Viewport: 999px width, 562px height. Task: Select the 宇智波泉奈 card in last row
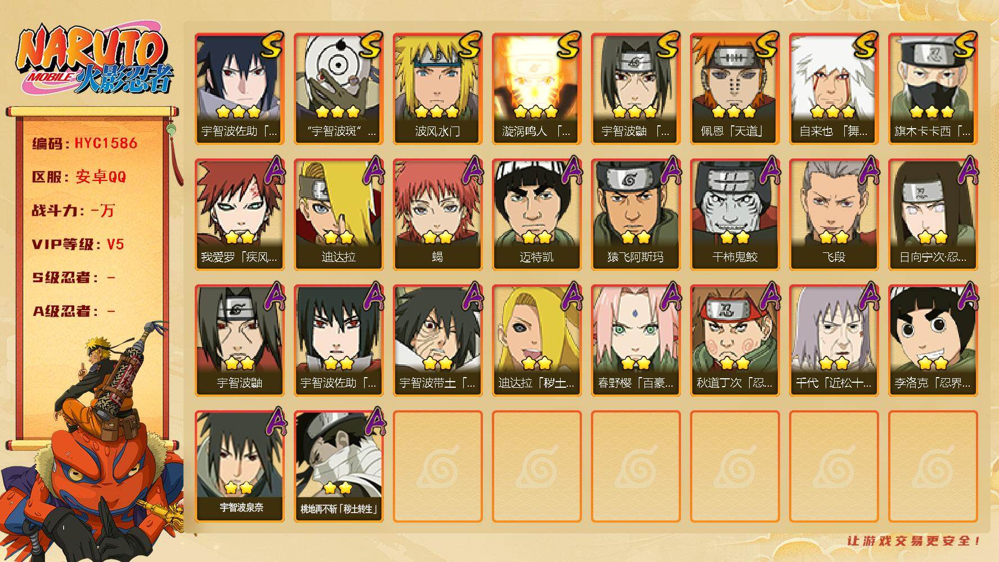coord(239,466)
